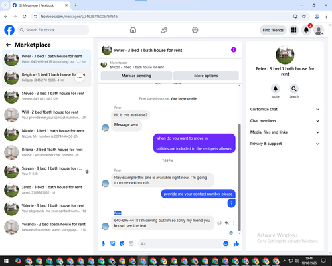Reload the browser page

click(25, 17)
